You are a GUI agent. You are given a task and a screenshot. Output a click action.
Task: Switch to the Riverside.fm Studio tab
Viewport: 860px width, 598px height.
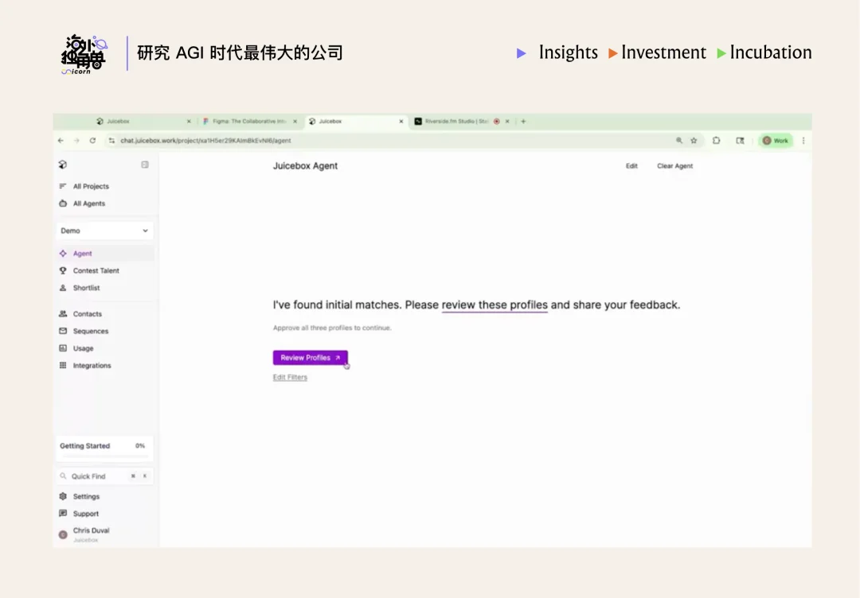454,121
